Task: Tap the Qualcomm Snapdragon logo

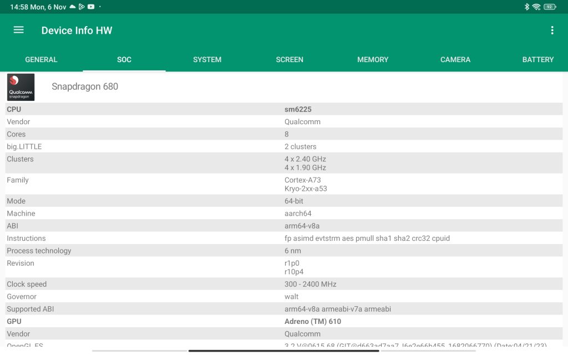Action: [21, 87]
